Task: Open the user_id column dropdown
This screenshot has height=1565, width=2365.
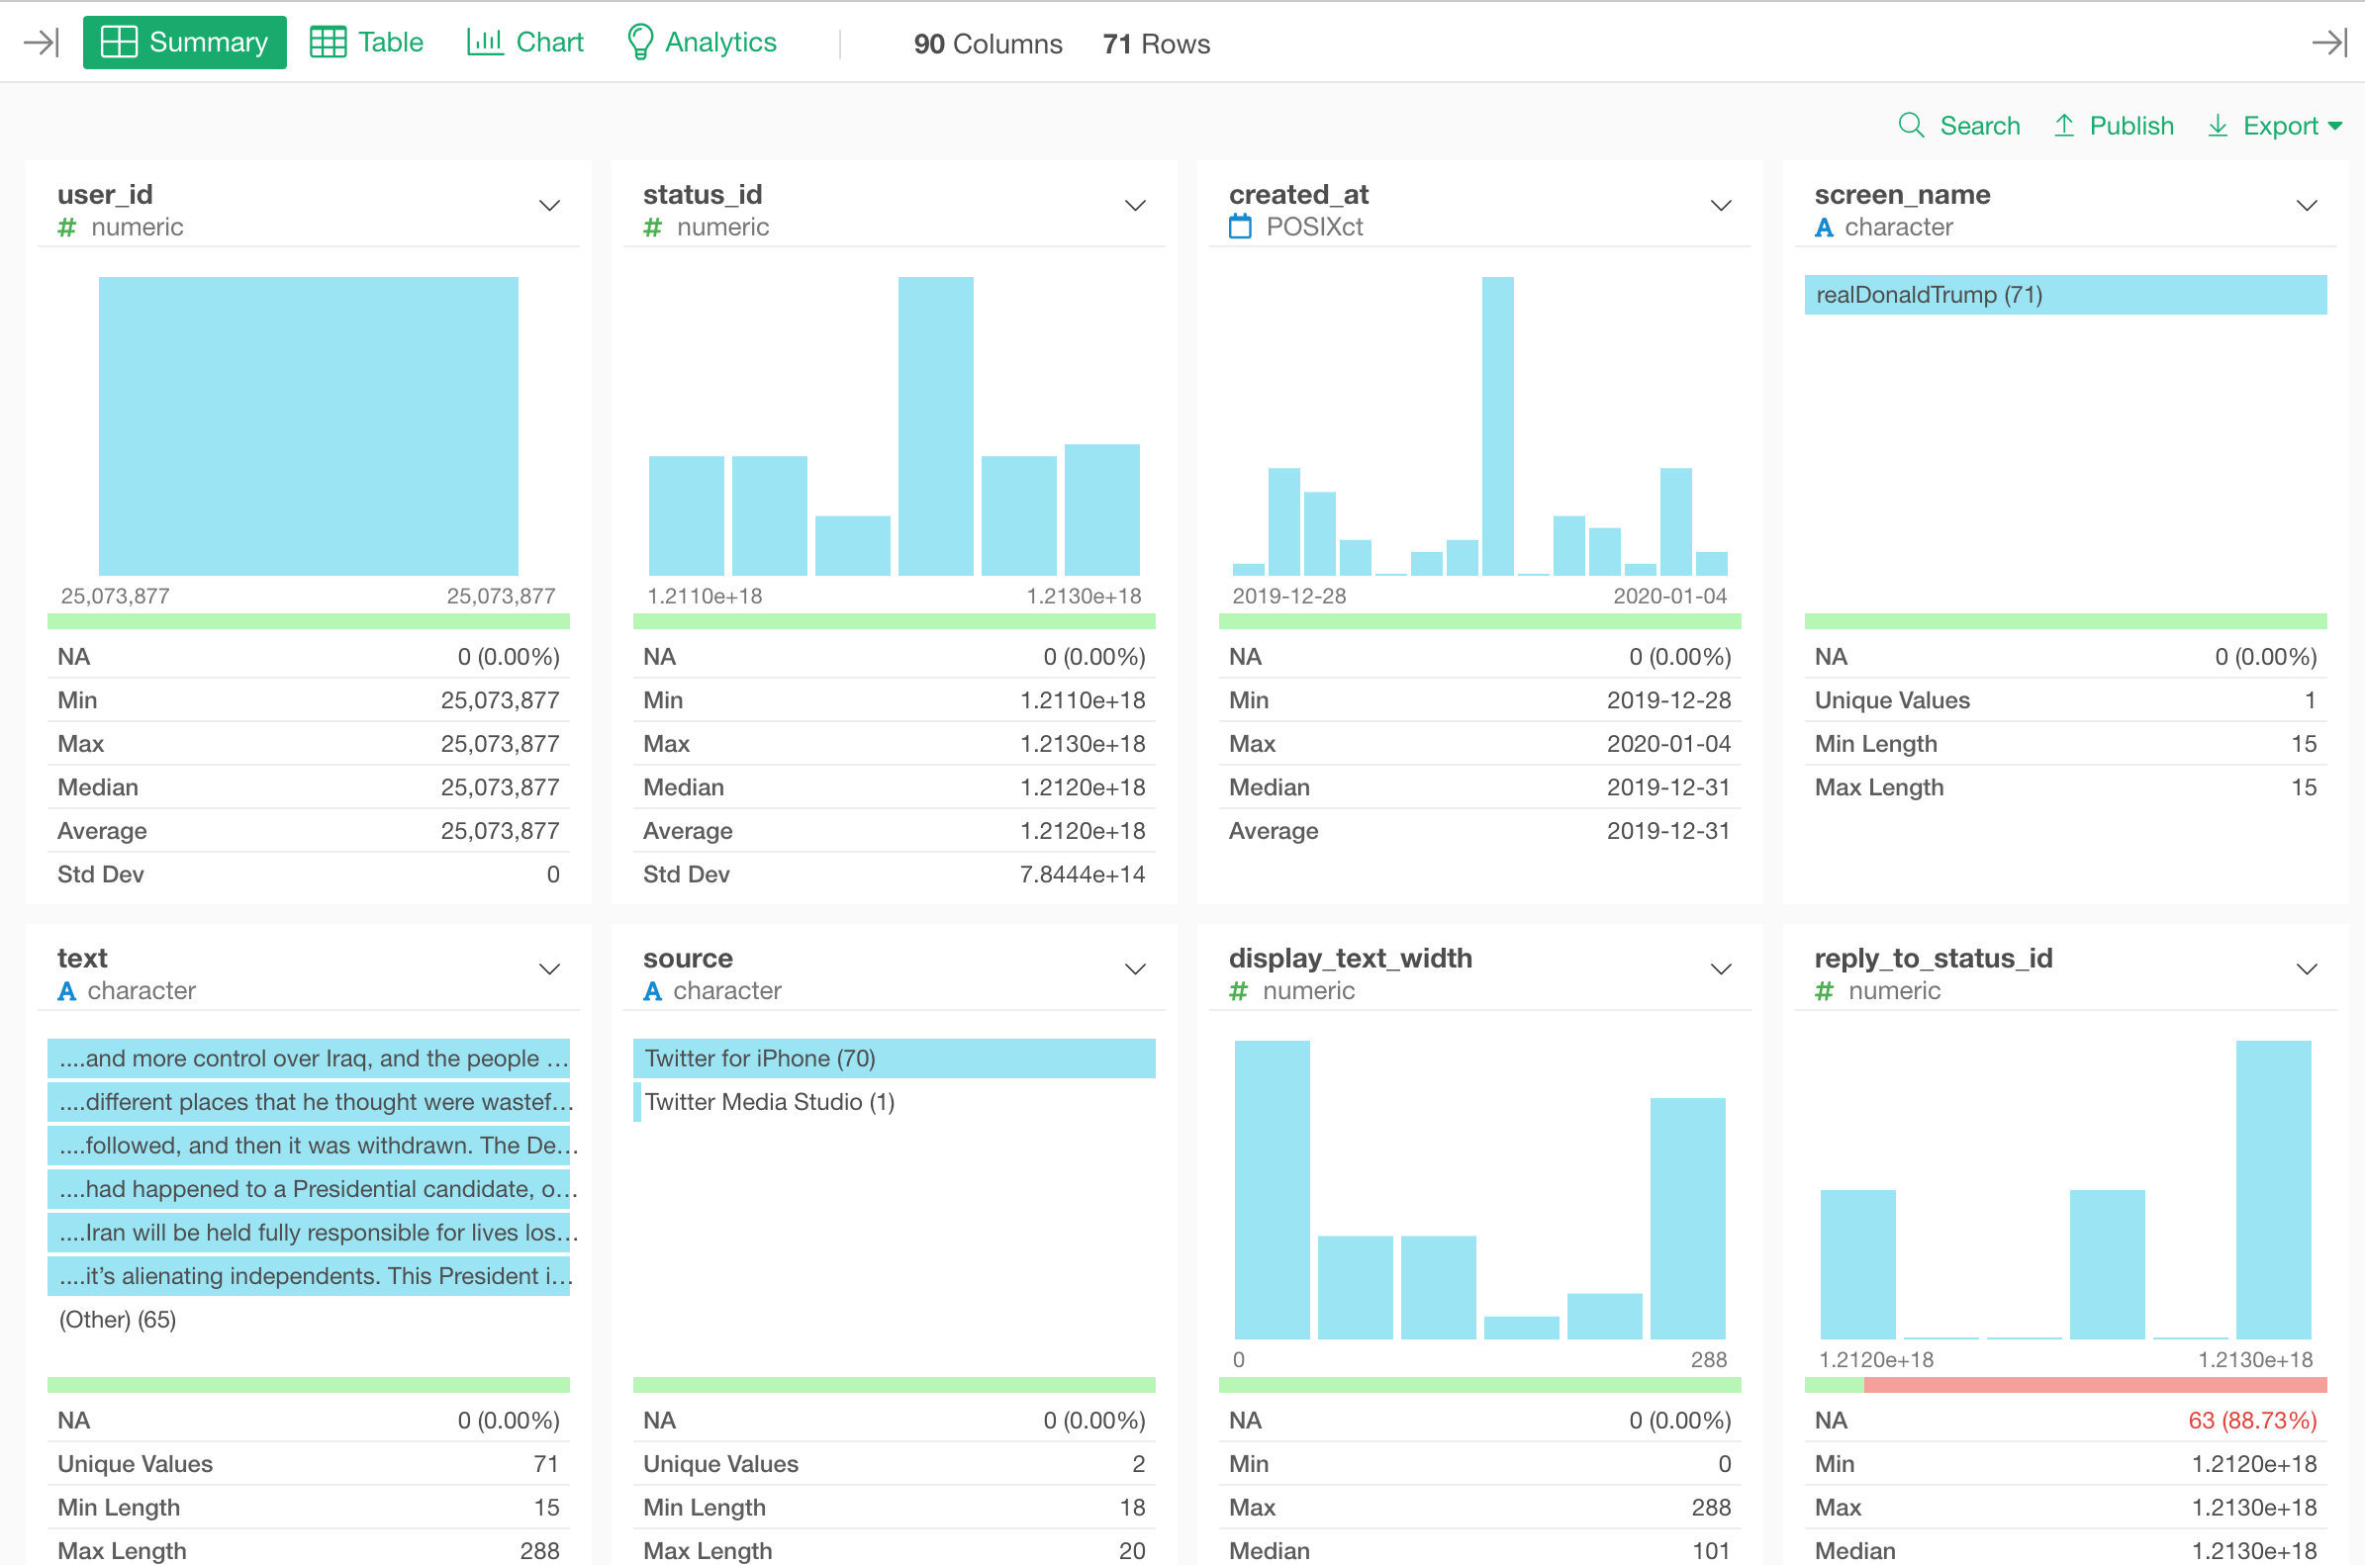Action: tap(549, 206)
